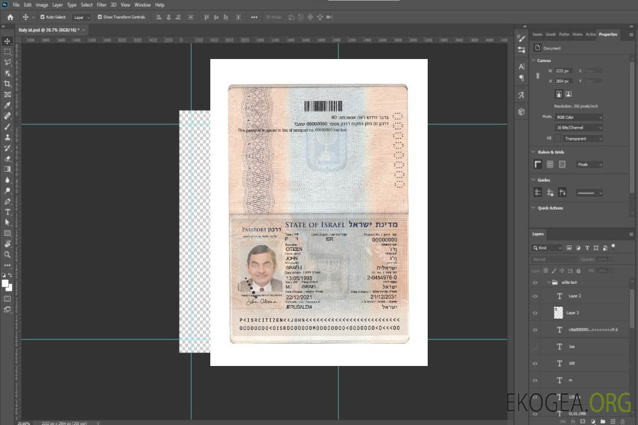Hide Layer 2 visibility eye

pos(535,296)
